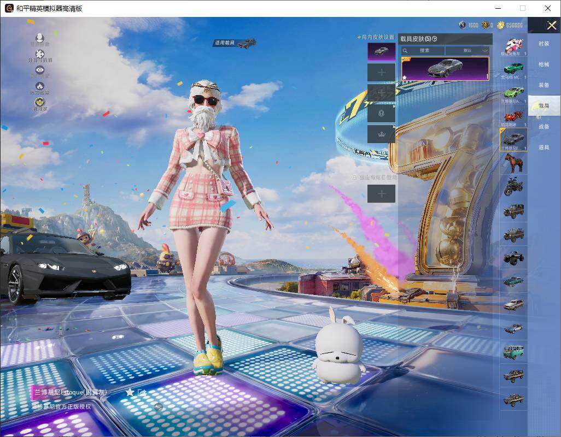Pick the green BMW vehicle
The image size is (561, 437).
click(513, 69)
